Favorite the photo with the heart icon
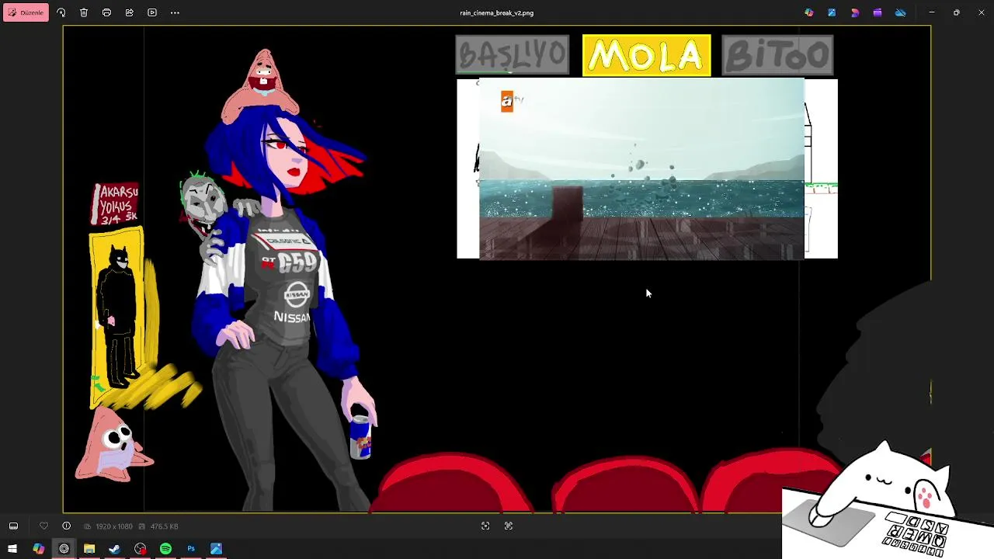This screenshot has height=559, width=994. 43,526
